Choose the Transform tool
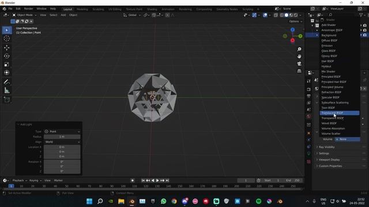Screen dimensions: 369x207 pyautogui.click(x=6, y=72)
